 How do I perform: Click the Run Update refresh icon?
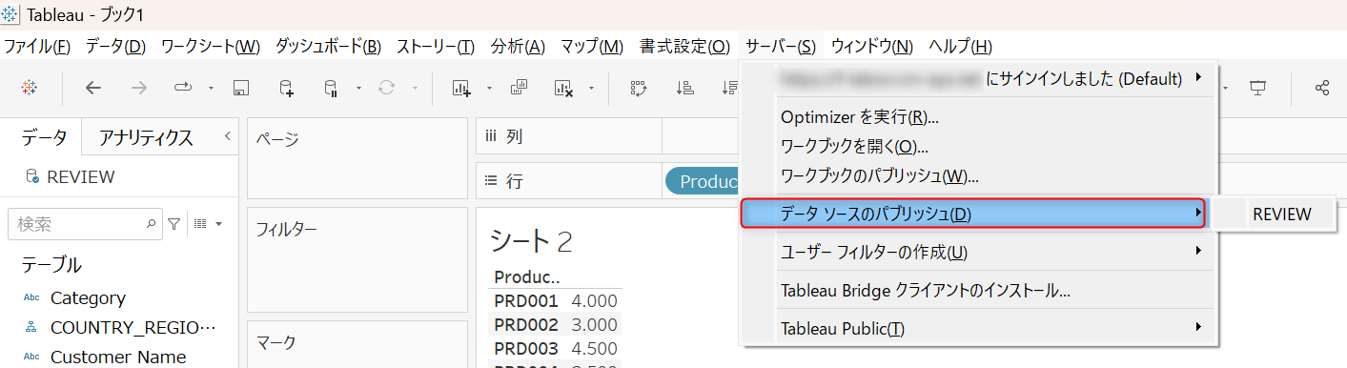point(386,88)
